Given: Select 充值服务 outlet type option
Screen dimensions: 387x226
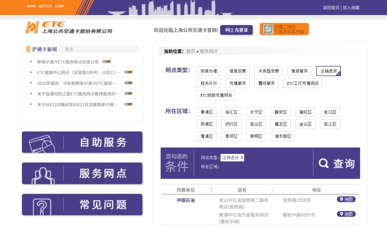Looking at the screenshot, I should [x=238, y=83].
